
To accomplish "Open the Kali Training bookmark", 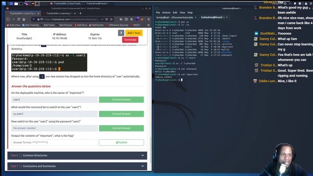I will 30,25.
